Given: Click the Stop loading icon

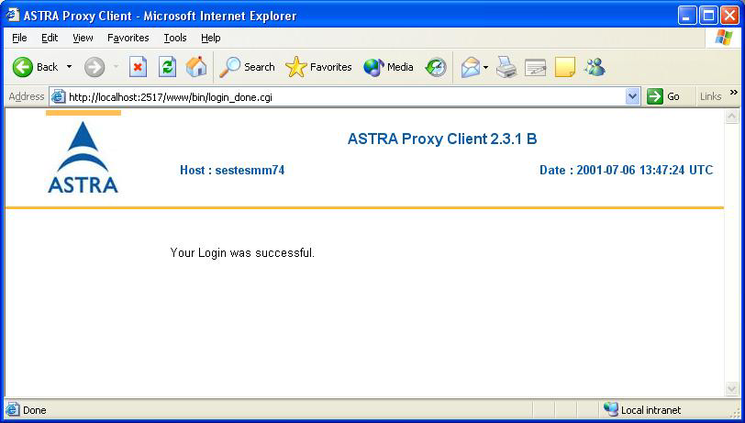Looking at the screenshot, I should (138, 67).
